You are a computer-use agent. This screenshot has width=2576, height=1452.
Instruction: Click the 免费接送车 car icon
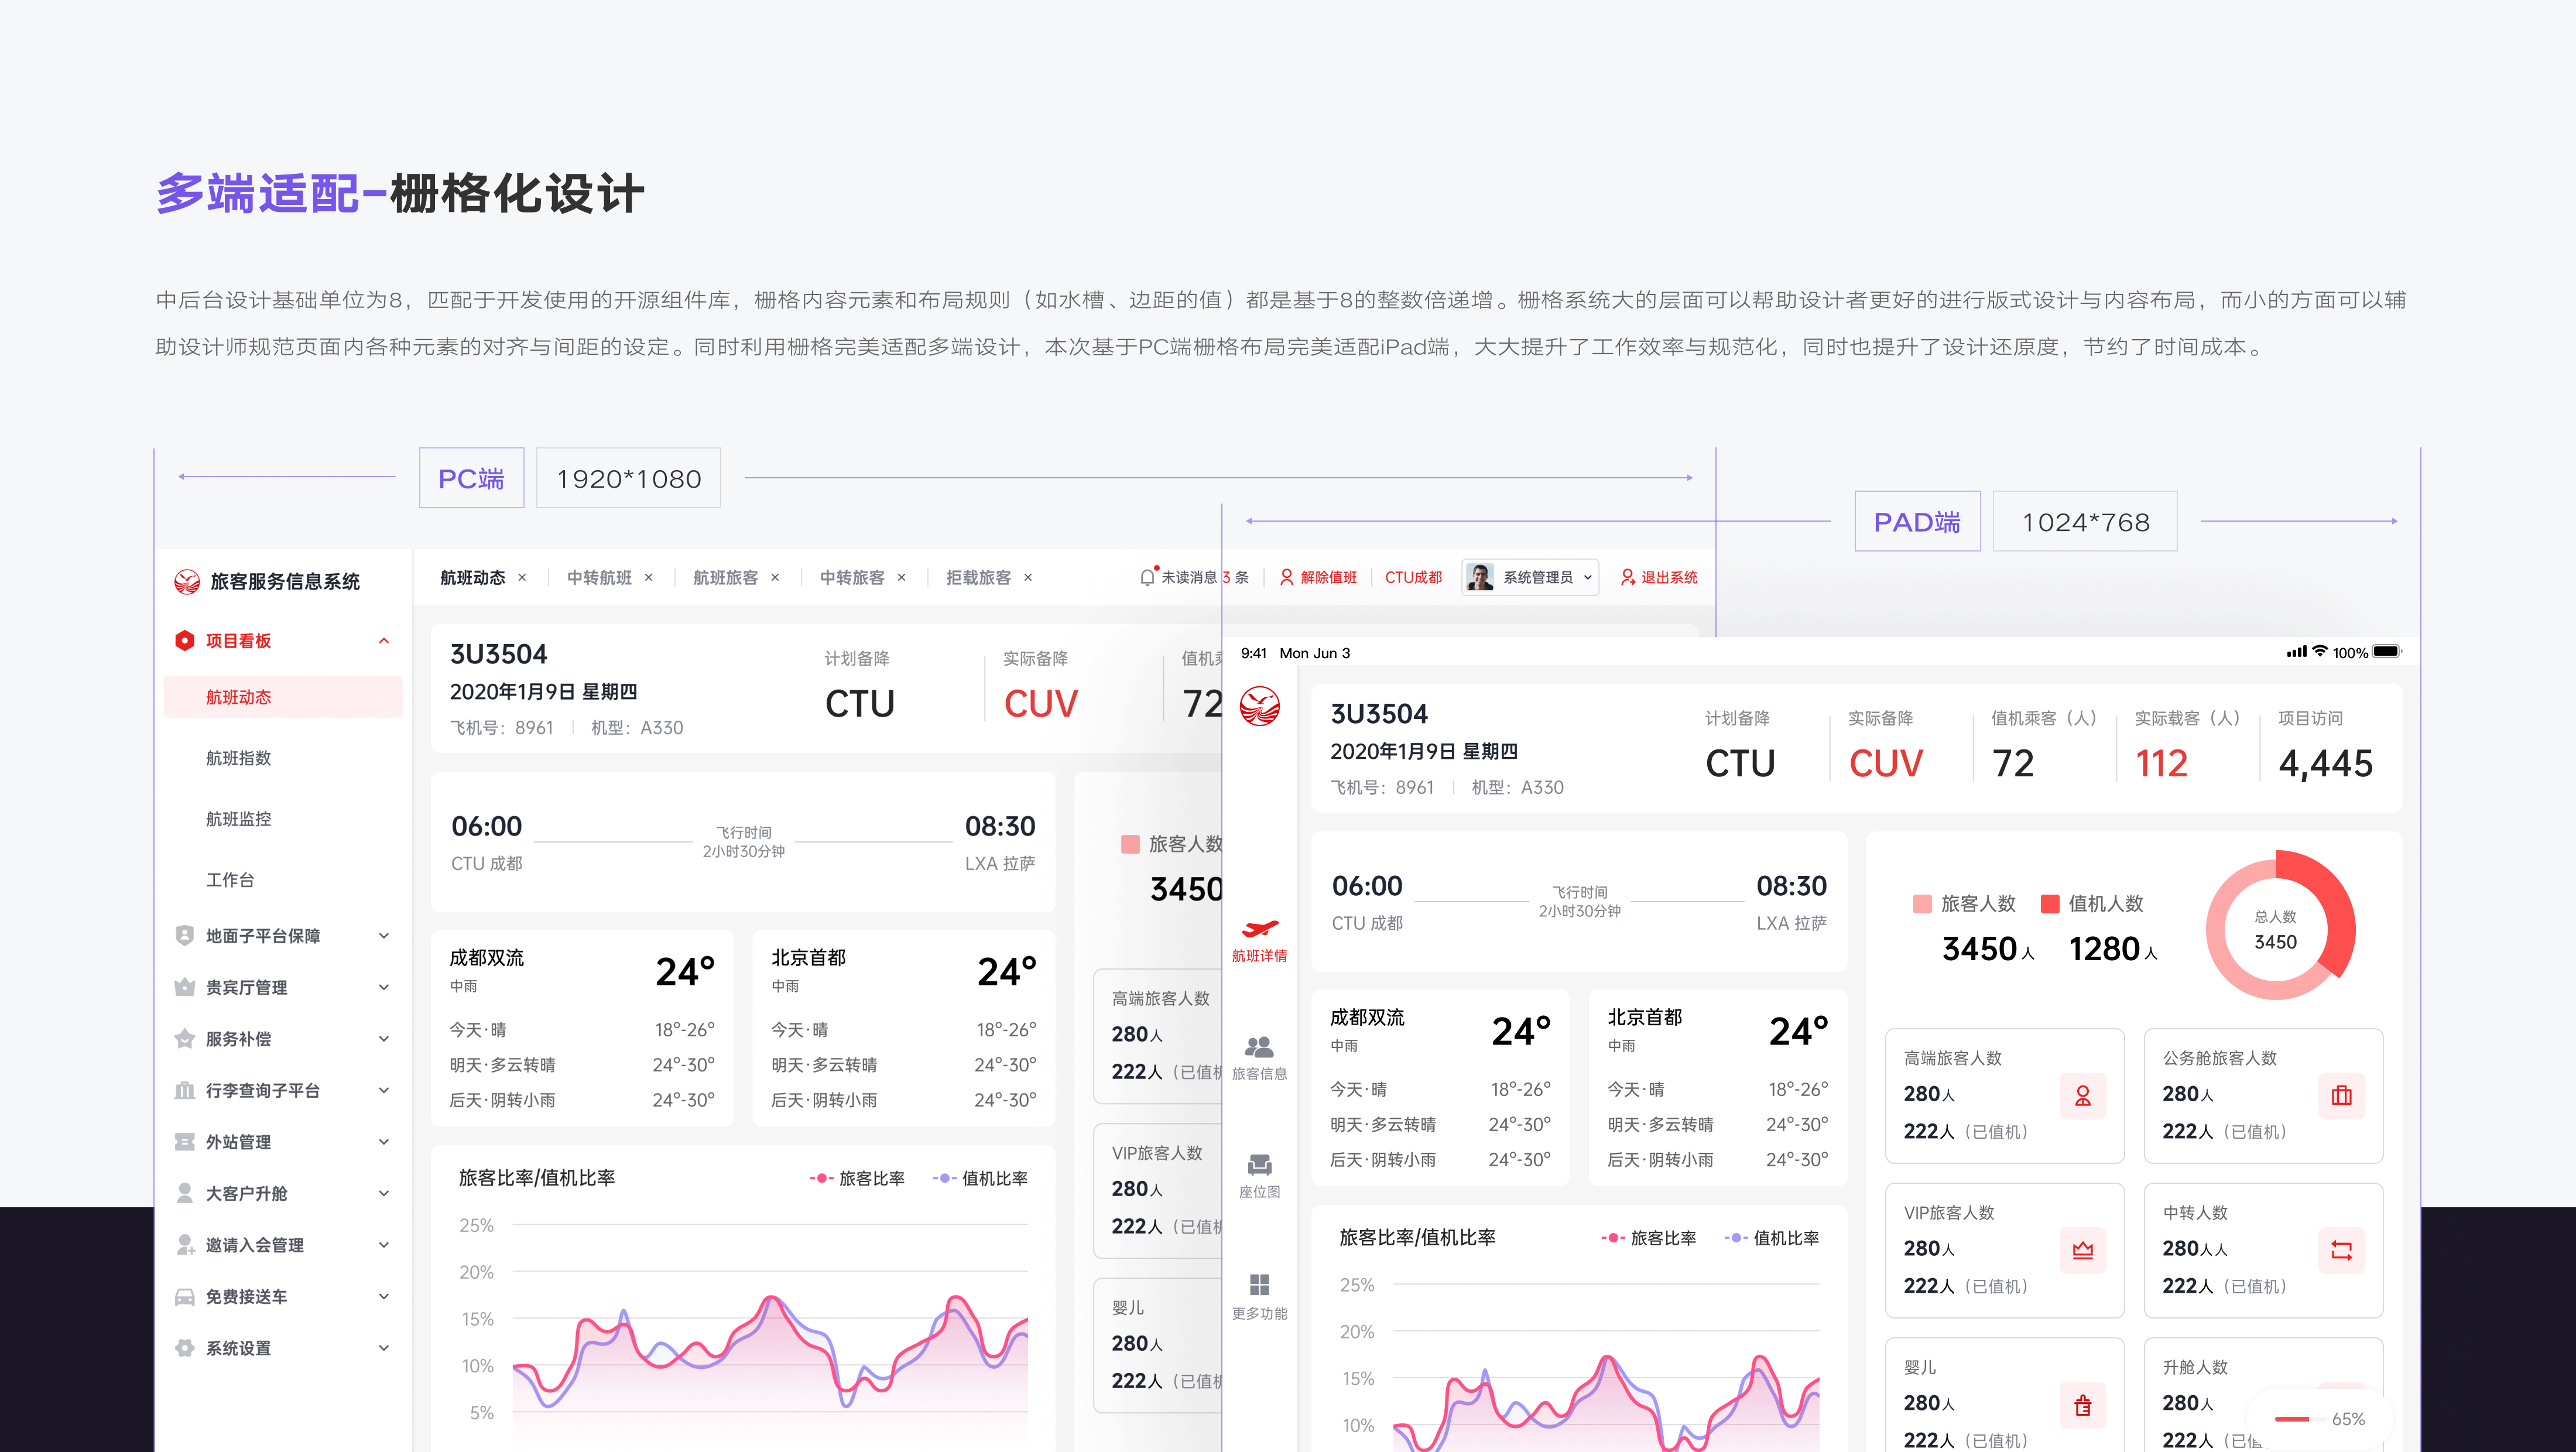click(x=184, y=1297)
